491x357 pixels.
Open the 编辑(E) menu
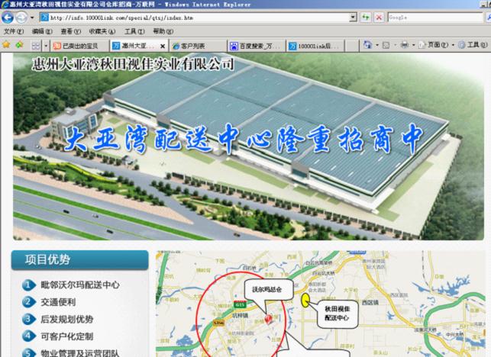coord(42,31)
